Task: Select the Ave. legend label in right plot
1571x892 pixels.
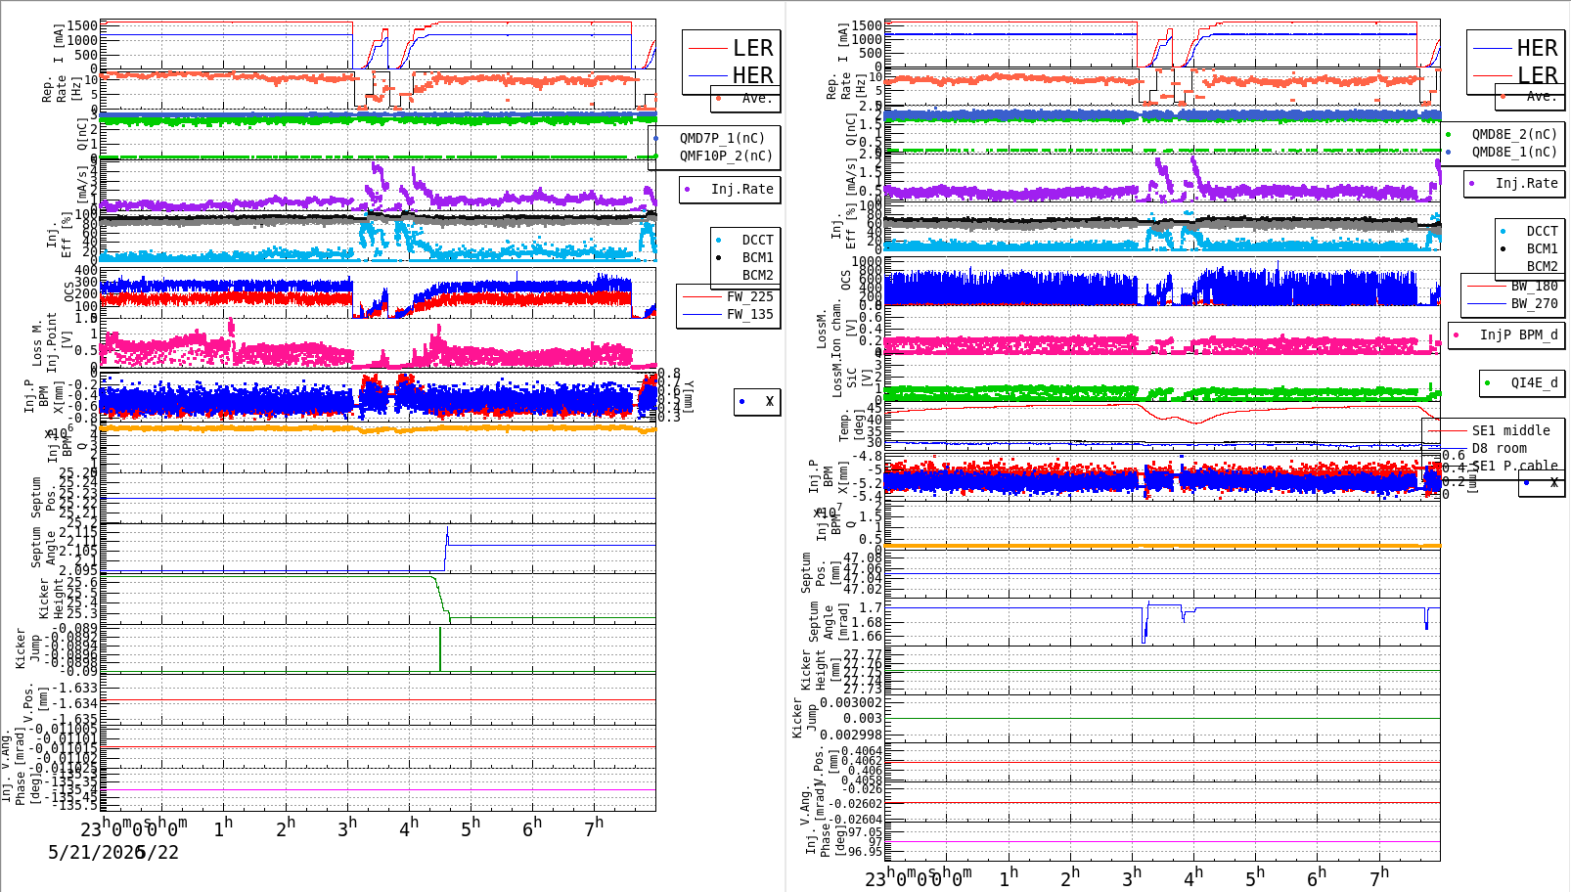Action: 1542,96
